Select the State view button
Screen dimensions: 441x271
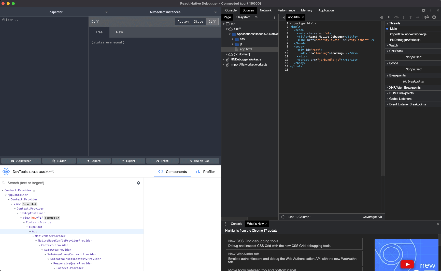[x=198, y=22]
